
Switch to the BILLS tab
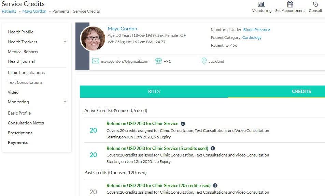pyautogui.click(x=154, y=91)
